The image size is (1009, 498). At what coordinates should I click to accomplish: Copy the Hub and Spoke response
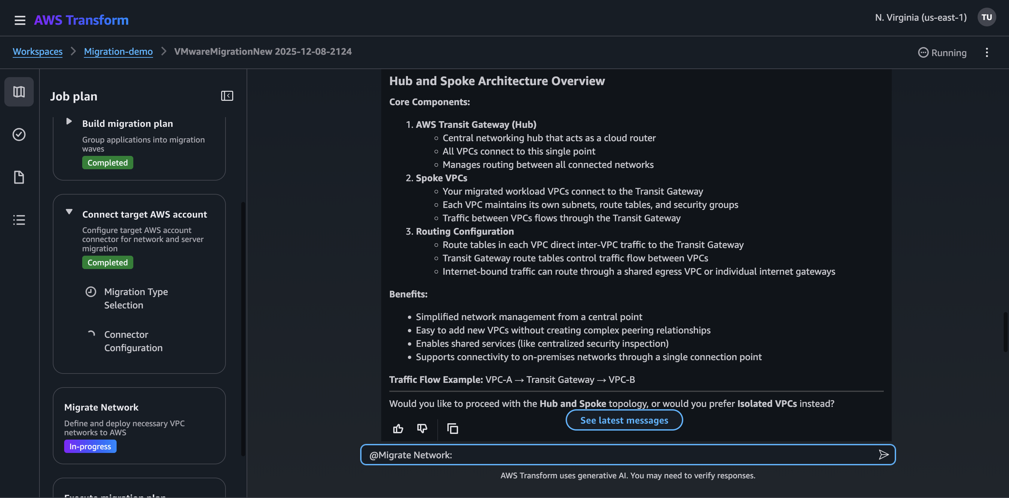(x=452, y=428)
